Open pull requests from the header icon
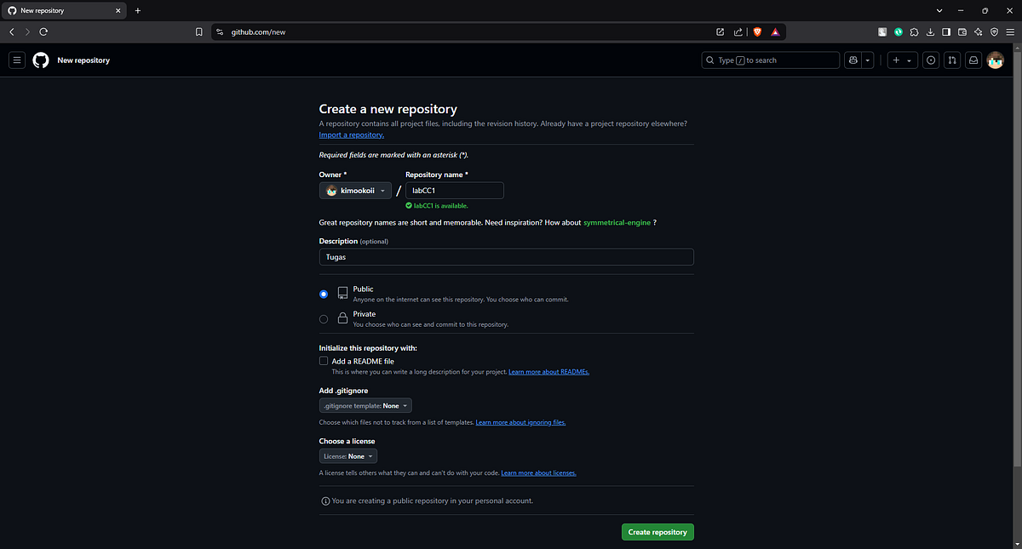Image resolution: width=1022 pixels, height=549 pixels. click(x=951, y=60)
